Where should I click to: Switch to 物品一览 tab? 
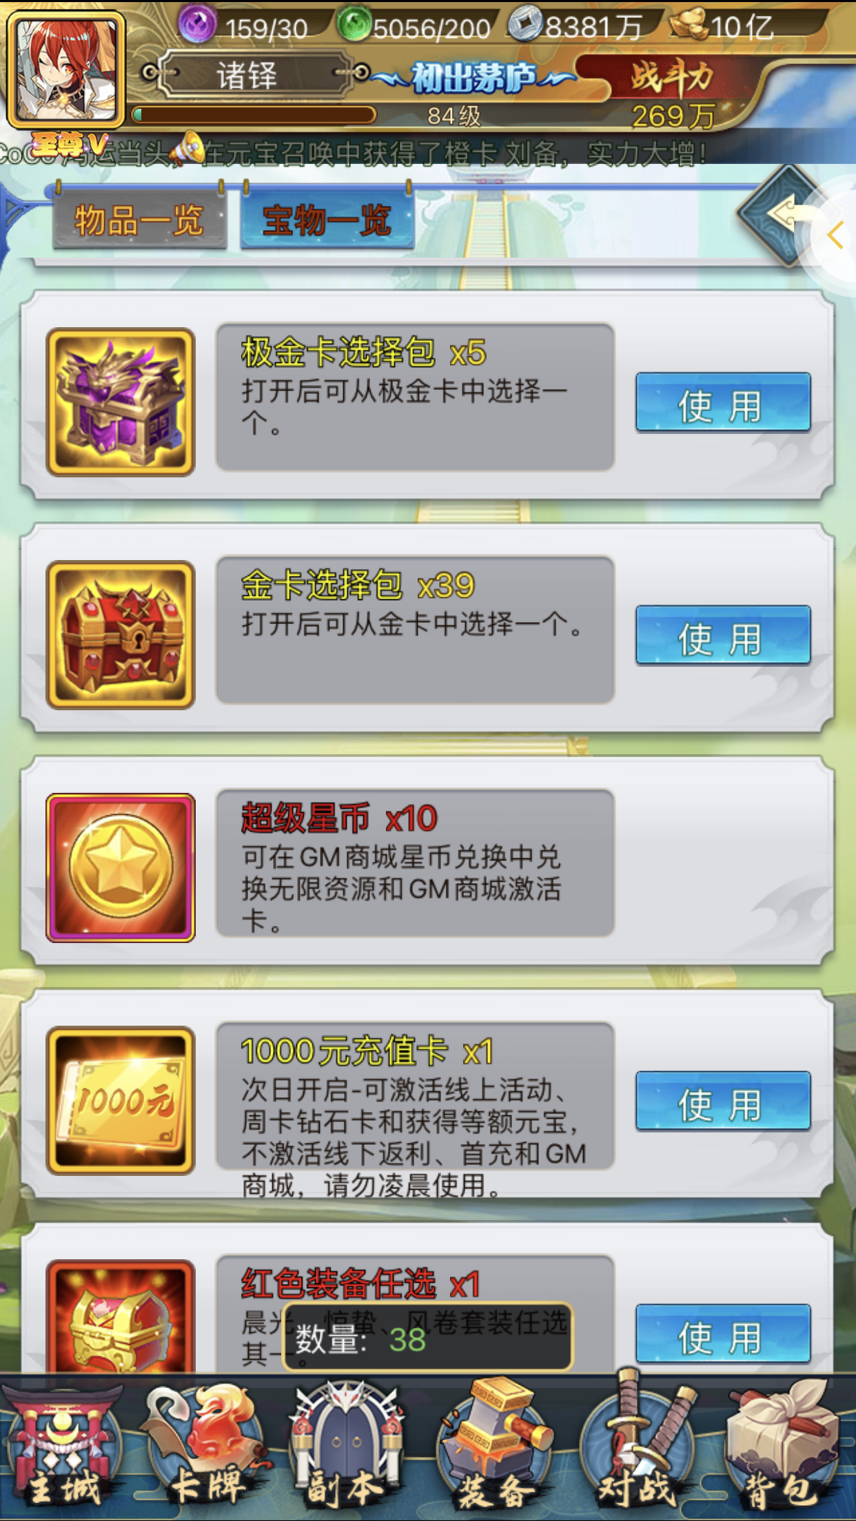click(140, 220)
